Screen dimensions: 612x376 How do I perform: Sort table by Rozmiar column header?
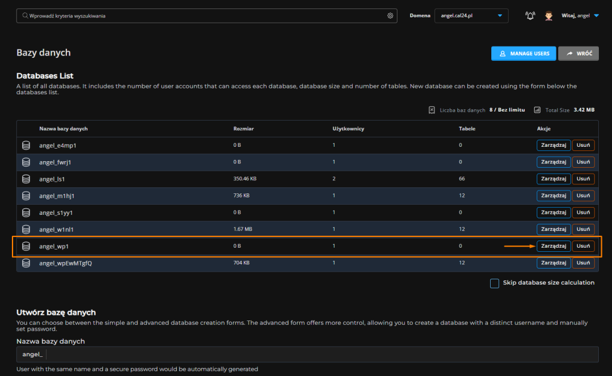coord(243,129)
